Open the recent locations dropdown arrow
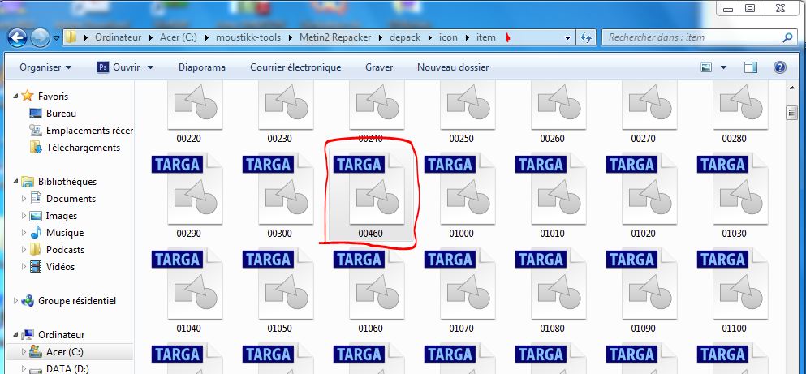The width and height of the screenshot is (806, 374). pos(55,38)
